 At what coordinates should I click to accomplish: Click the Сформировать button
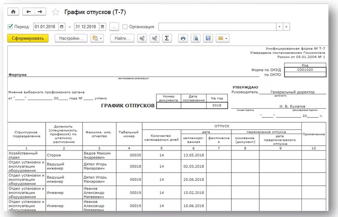[28, 38]
